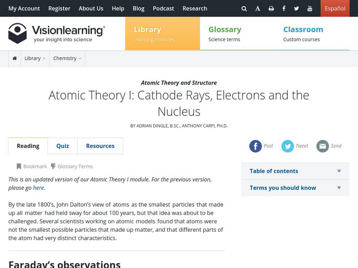Switch to the Resources tab
Image resolution: width=358 pixels, height=268 pixels.
pos(100,146)
